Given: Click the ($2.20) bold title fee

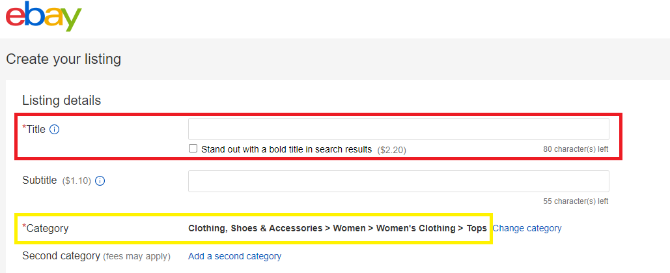Looking at the screenshot, I should (391, 150).
